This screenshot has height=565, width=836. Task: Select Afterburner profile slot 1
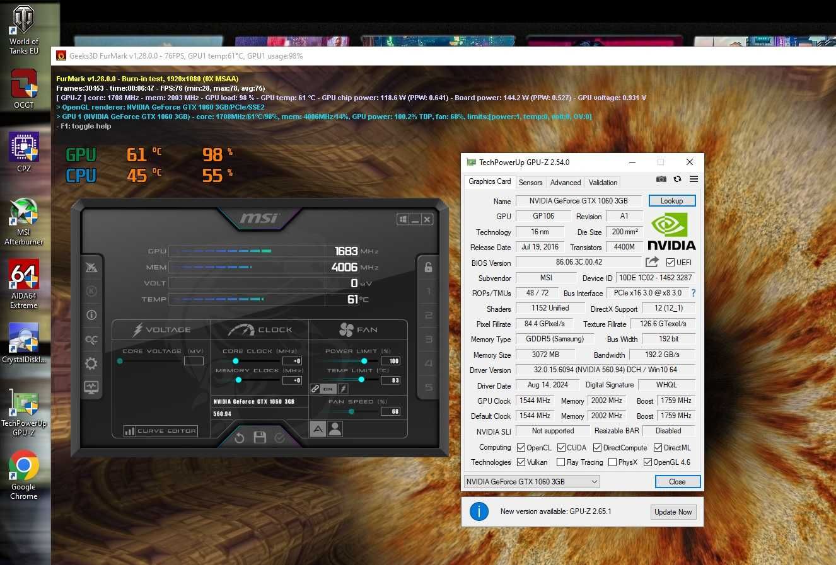tap(429, 291)
